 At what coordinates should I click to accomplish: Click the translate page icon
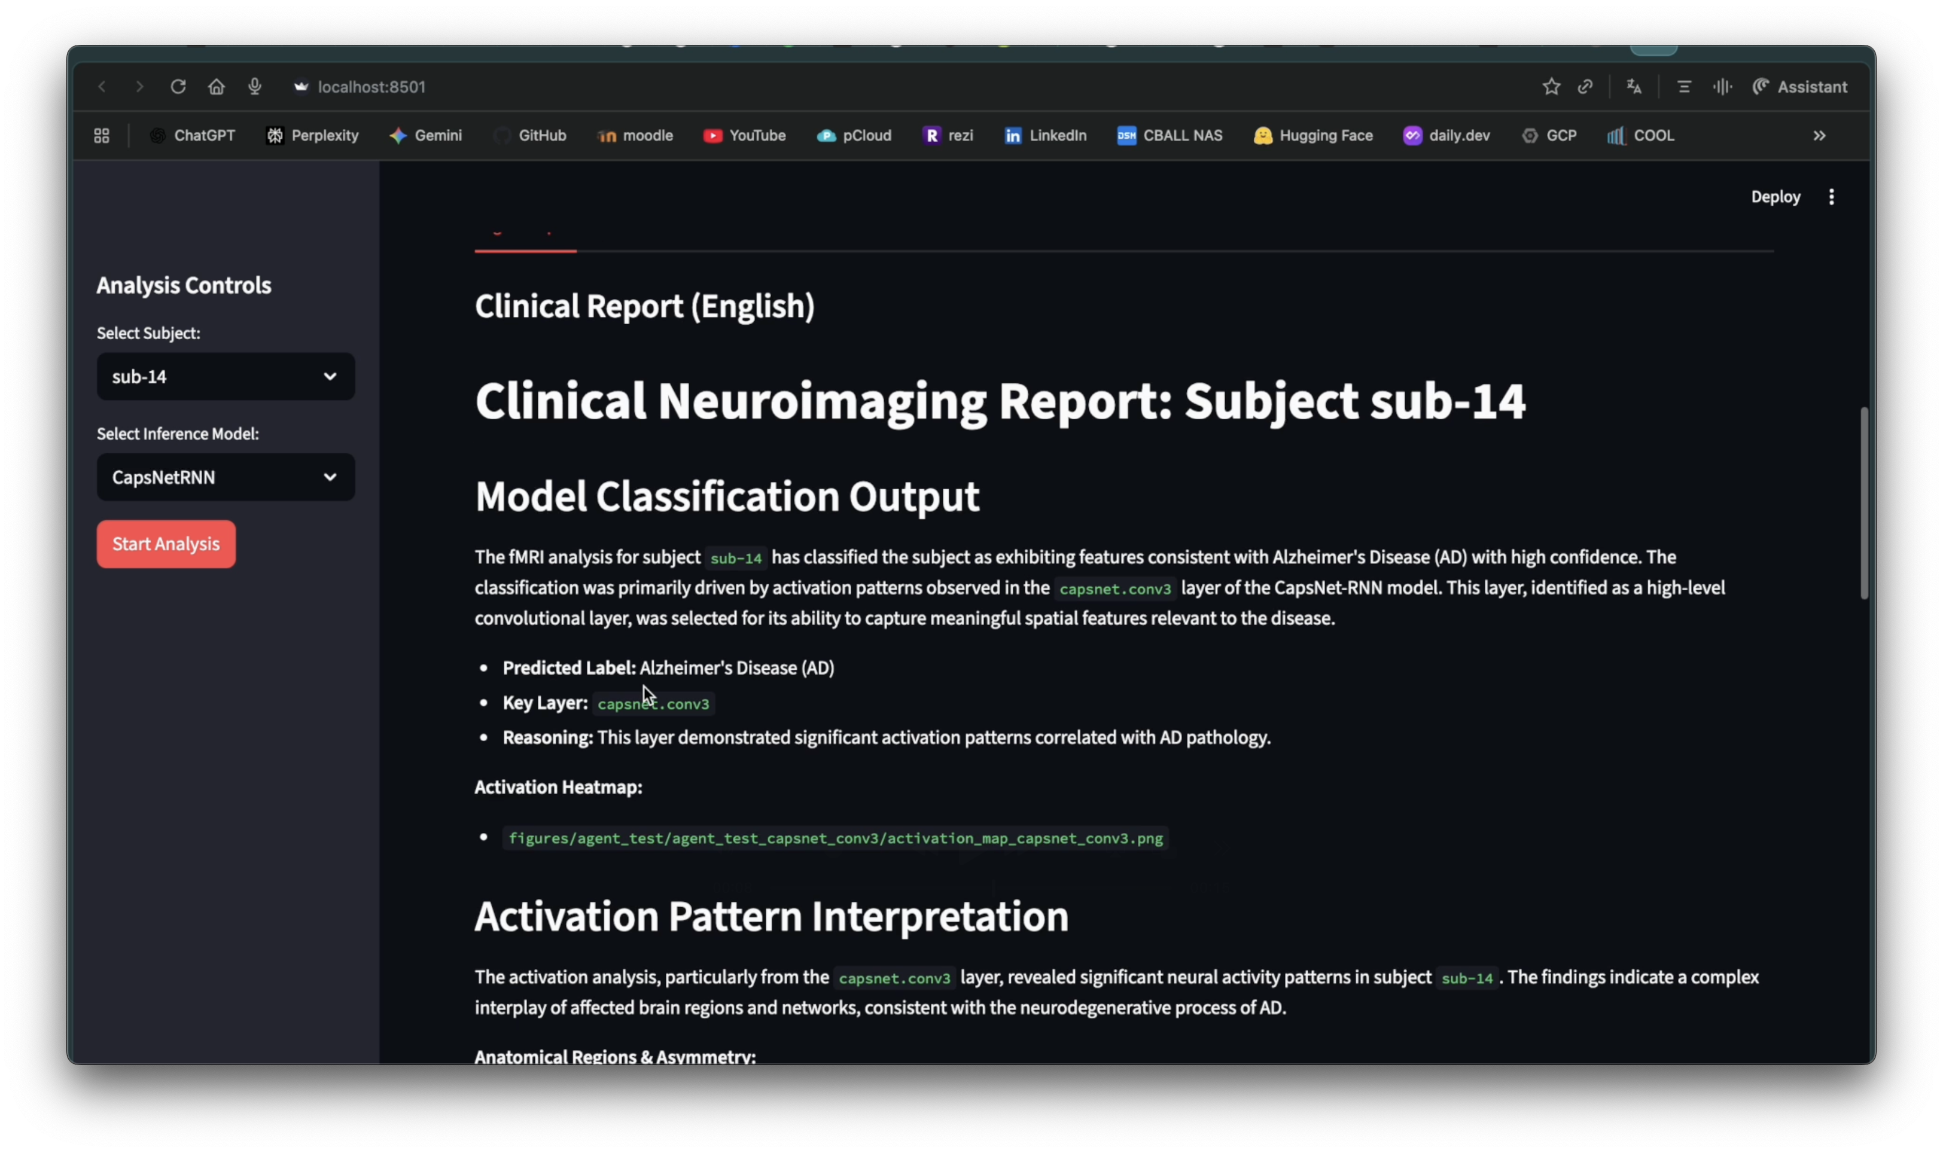tap(1634, 87)
